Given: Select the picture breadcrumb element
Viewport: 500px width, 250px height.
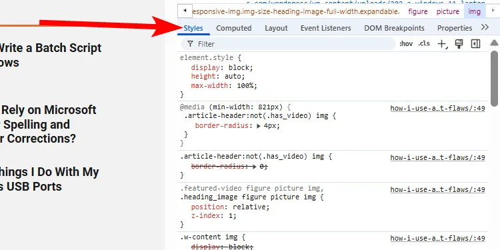Looking at the screenshot, I should pyautogui.click(x=448, y=11).
